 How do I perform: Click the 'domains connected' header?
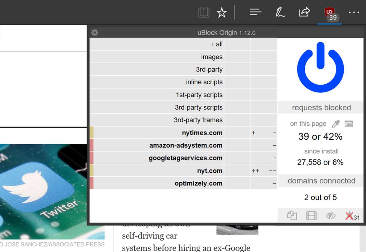click(321, 180)
